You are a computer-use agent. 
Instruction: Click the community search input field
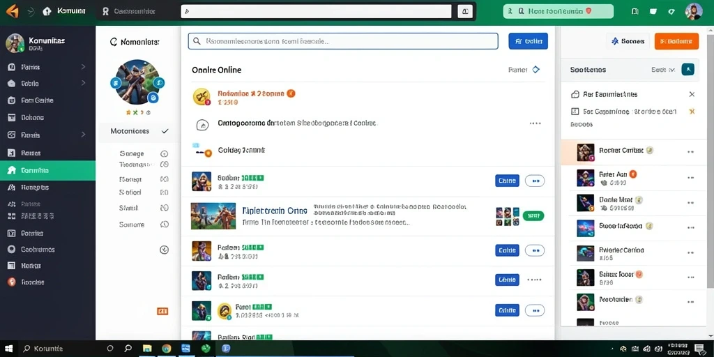(x=343, y=41)
